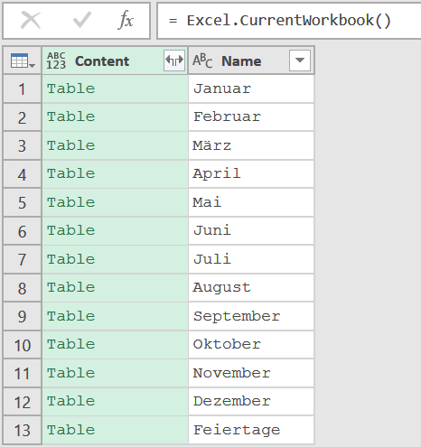Select the Name column header
This screenshot has height=447, width=421.
point(251,61)
